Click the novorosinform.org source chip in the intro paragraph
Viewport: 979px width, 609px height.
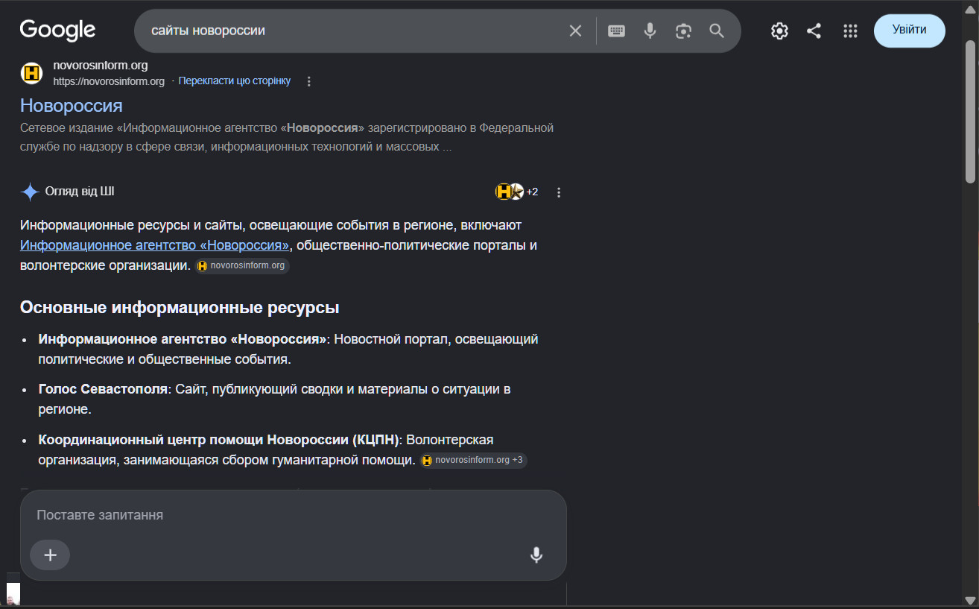[242, 265]
